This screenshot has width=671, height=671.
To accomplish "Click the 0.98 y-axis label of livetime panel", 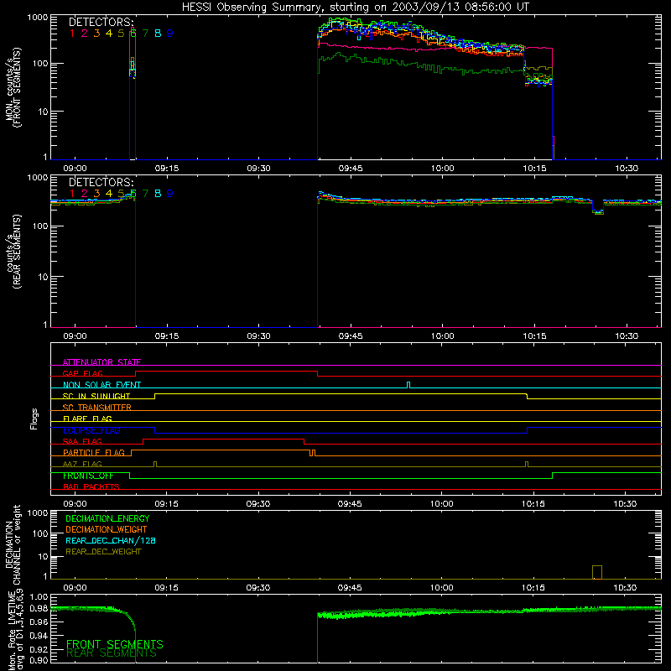I will [x=39, y=608].
